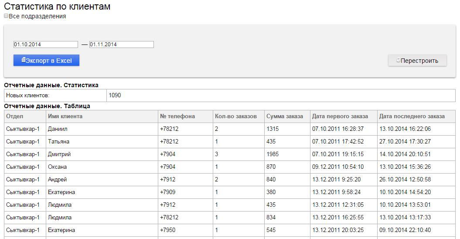The height and width of the screenshot is (239, 460).
Task: Click first order date 13.12.2011 9:25:20
Action: [x=337, y=179]
